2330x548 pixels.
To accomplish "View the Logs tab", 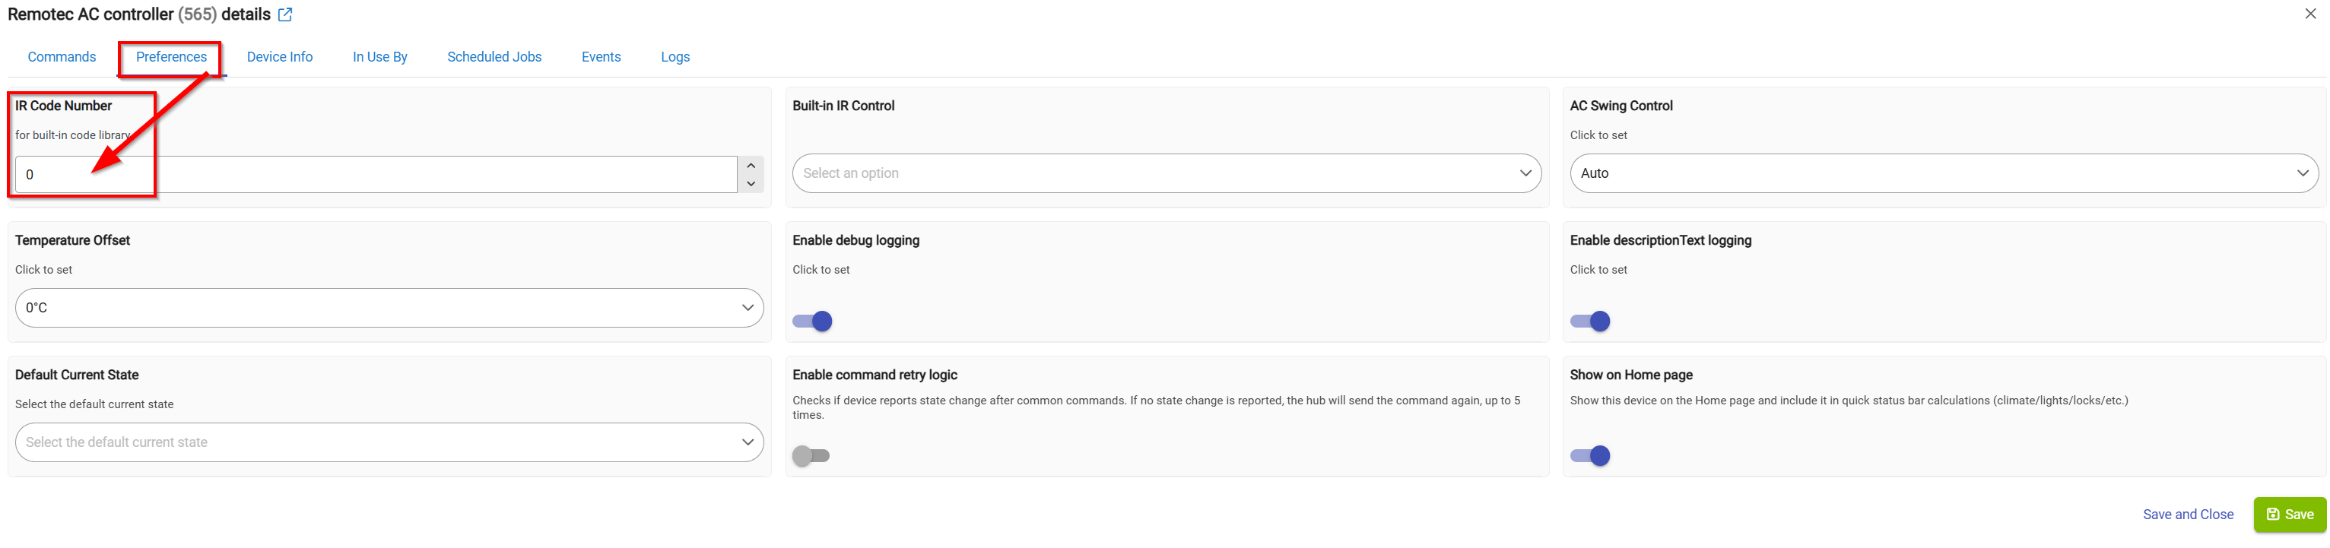I will (x=675, y=57).
